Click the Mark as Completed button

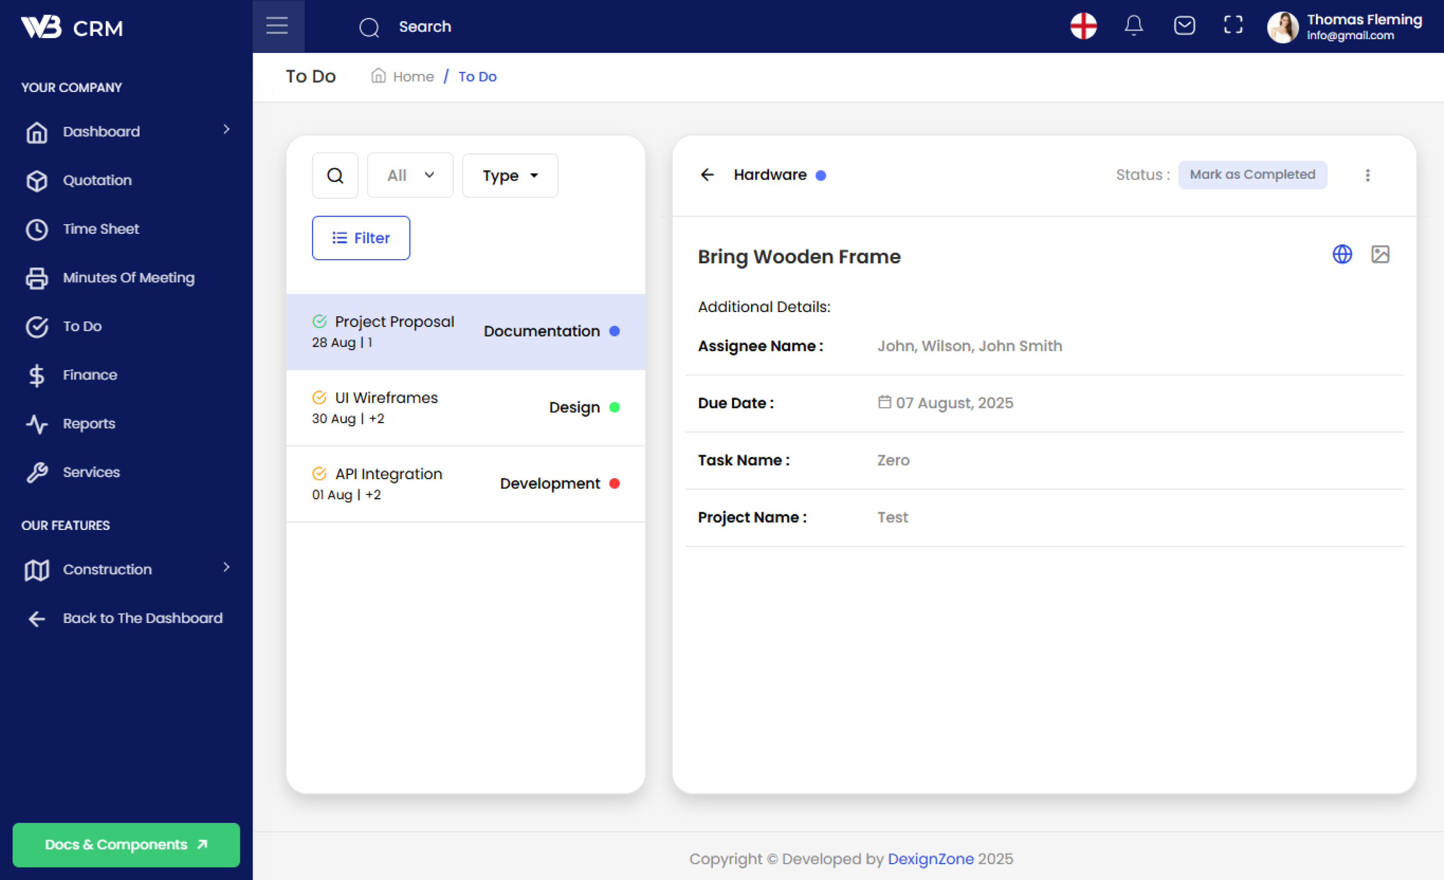[x=1252, y=174]
